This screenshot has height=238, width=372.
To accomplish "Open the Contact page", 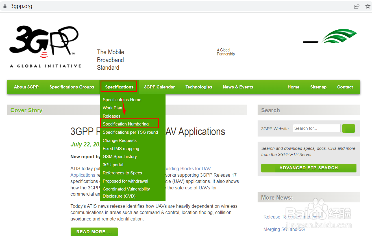I will [345, 87].
